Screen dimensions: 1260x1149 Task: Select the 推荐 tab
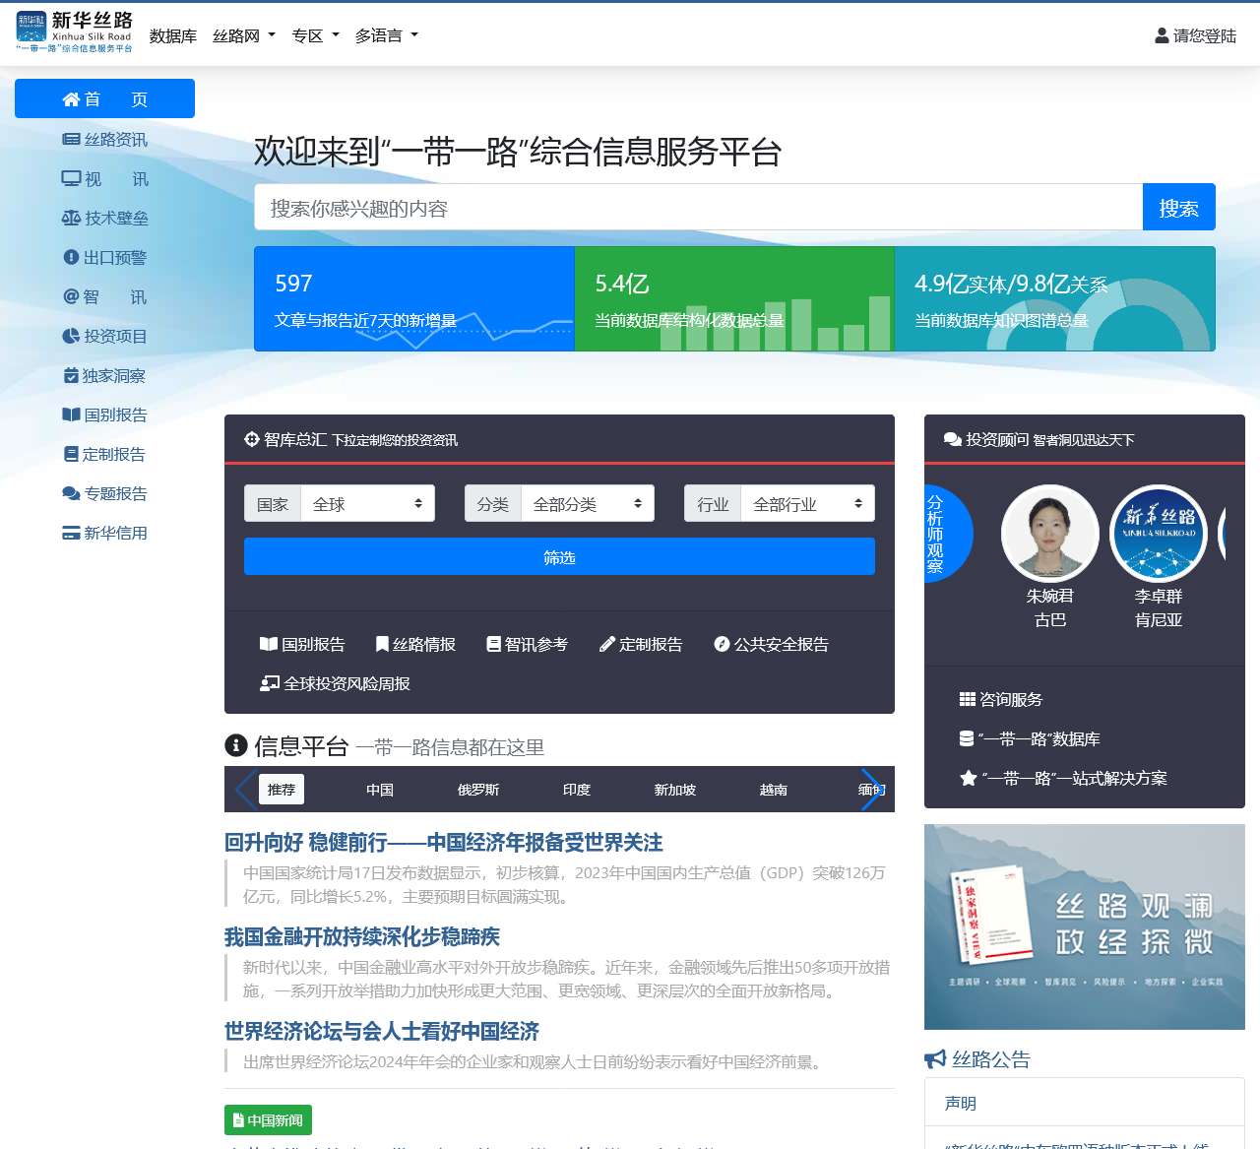tap(281, 789)
